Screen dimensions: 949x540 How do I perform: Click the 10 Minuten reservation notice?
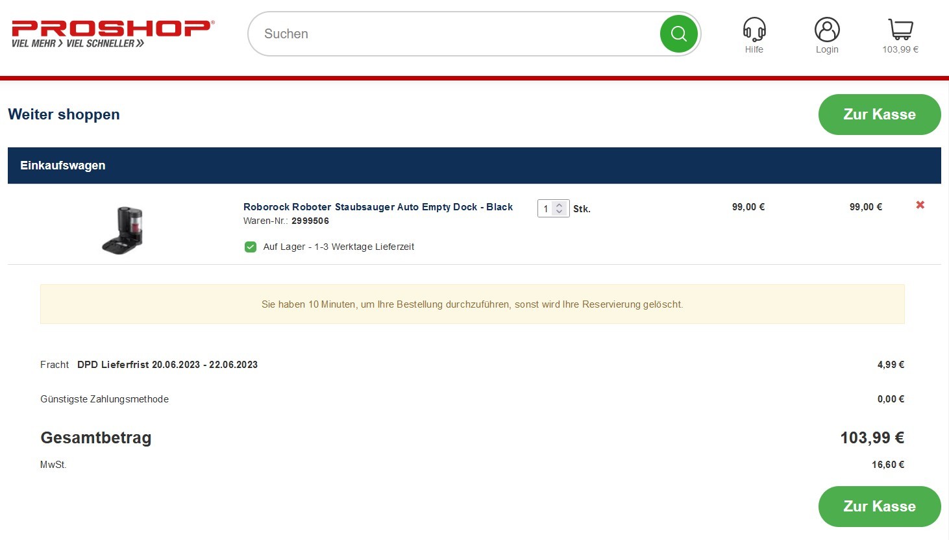click(x=472, y=304)
